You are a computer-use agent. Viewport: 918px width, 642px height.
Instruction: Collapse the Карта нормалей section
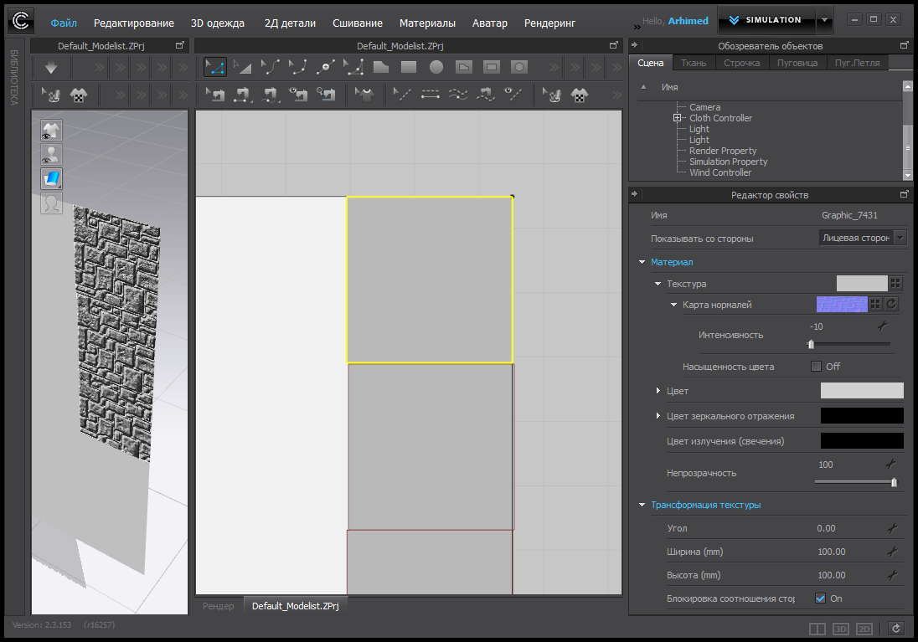[x=674, y=305]
